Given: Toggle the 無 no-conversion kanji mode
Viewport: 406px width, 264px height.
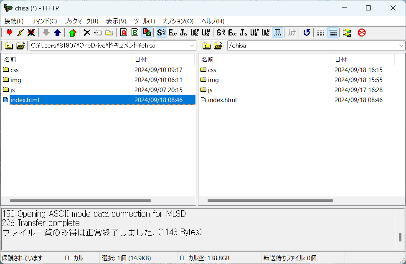Looking at the screenshot, I should point(277,33).
